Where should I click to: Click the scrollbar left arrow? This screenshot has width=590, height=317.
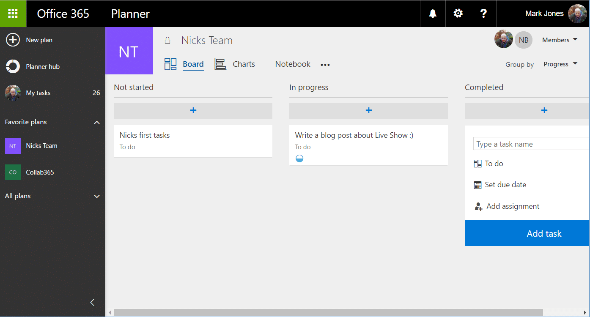click(110, 313)
